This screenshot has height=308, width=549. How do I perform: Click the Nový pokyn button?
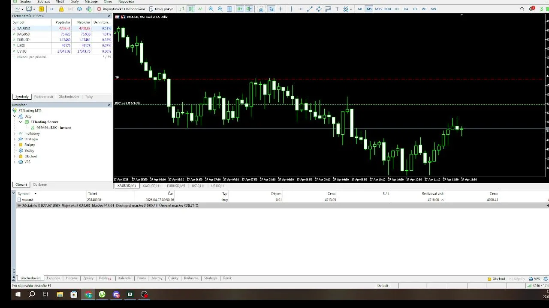coord(161,9)
